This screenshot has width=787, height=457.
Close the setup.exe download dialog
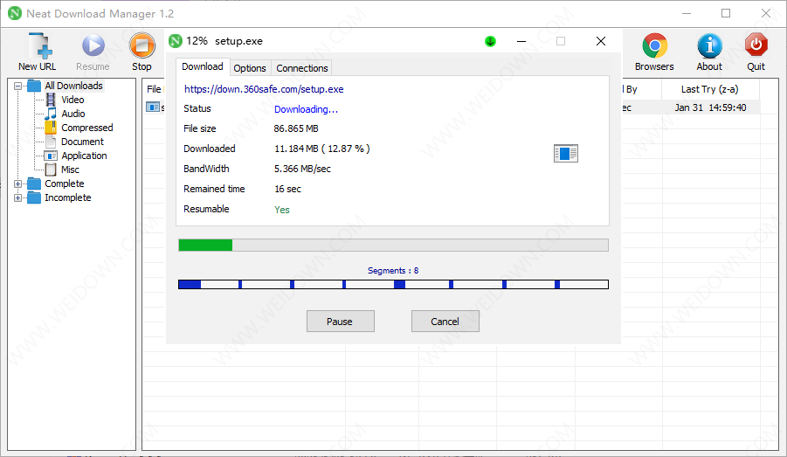click(601, 41)
